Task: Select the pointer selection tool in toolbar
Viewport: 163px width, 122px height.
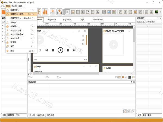Action: pos(68,12)
